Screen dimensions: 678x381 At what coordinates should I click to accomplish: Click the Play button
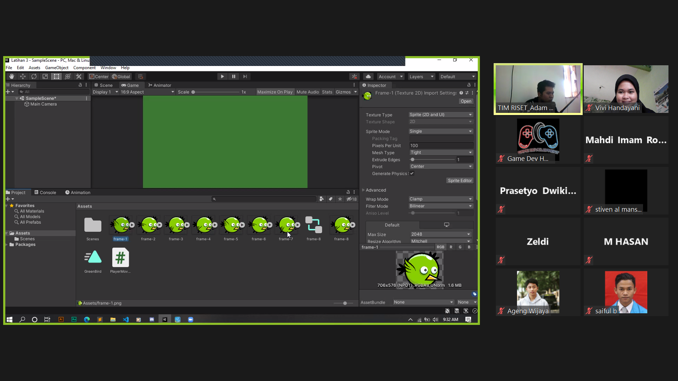point(222,77)
